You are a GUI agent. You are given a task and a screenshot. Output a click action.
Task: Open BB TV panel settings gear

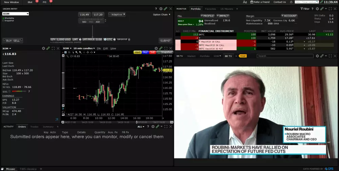pyautogui.click(x=317, y=56)
